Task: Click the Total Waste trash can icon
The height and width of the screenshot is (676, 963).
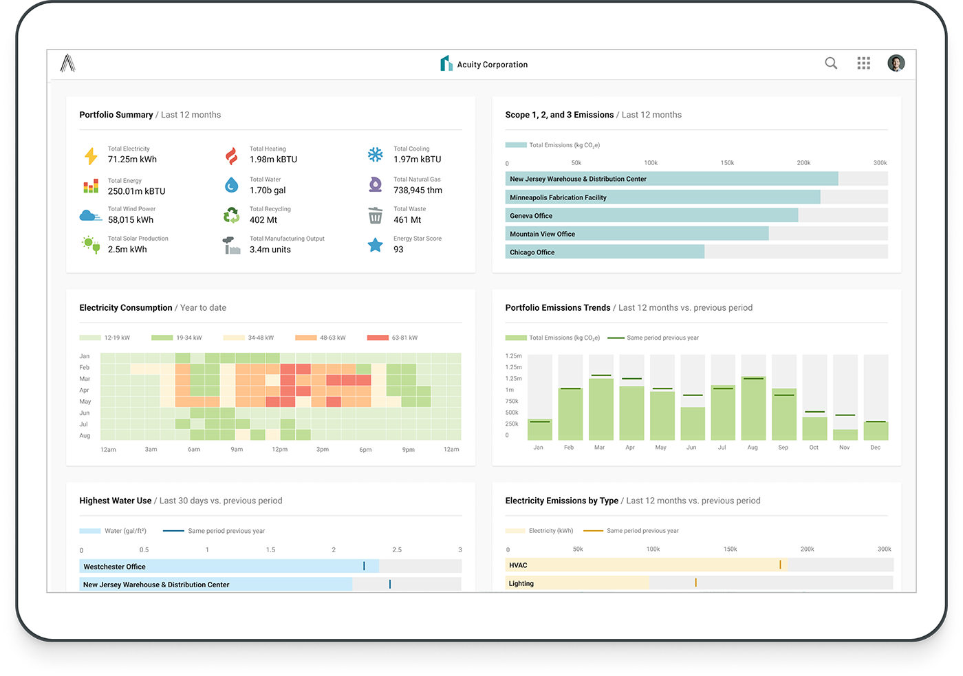Action: coord(375,215)
